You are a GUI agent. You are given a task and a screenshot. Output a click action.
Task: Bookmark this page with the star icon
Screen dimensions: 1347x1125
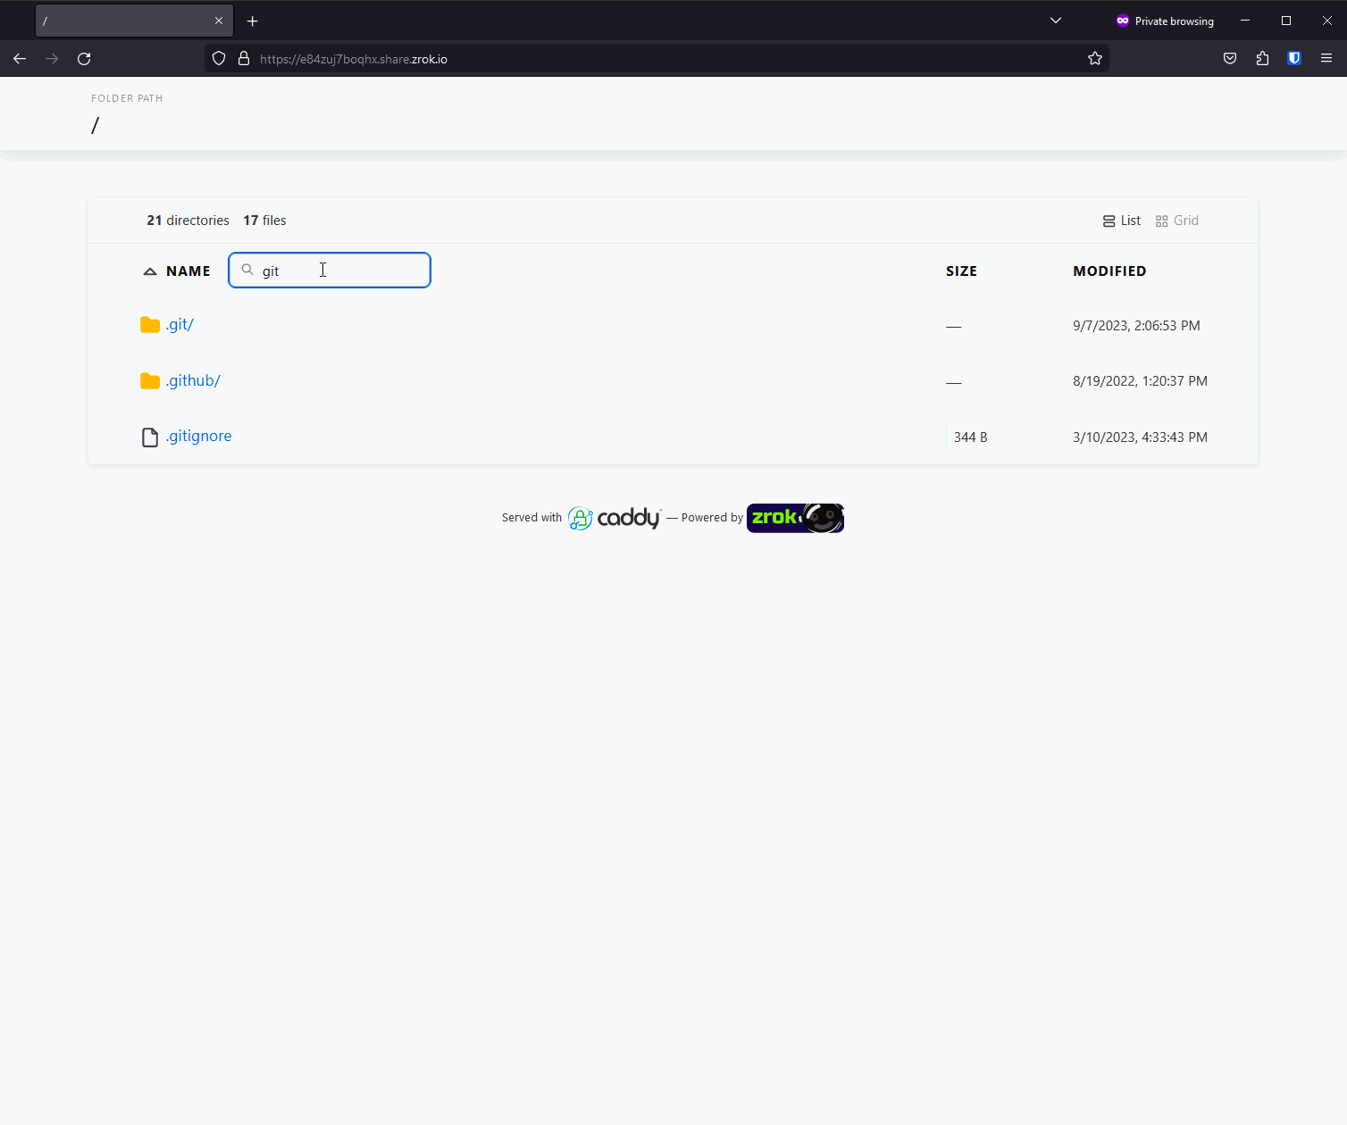coord(1095,59)
